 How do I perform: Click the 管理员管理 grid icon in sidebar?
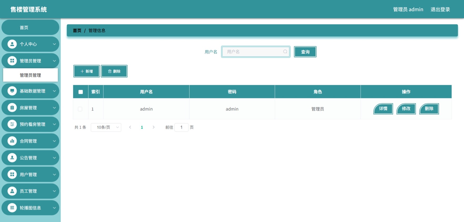tap(12, 61)
